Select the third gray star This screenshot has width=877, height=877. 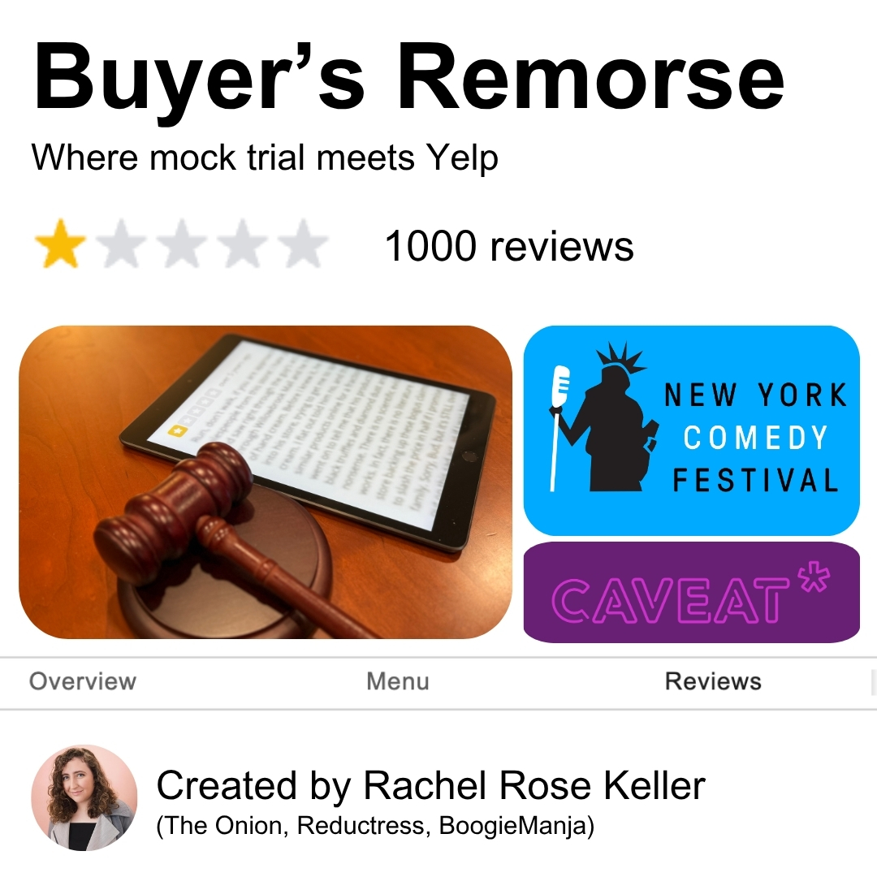click(x=182, y=244)
